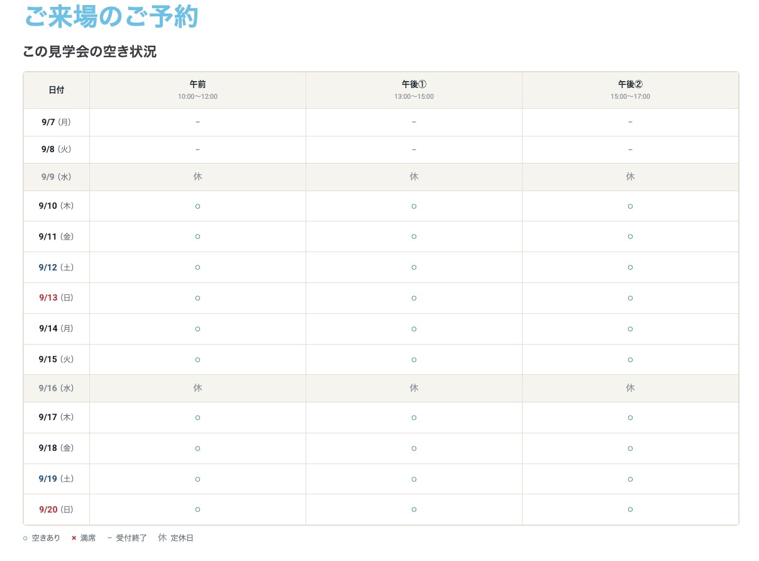Image resolution: width=759 pixels, height=561 pixels.
Task: Click 9/15 午後① availability mark
Action: tap(414, 360)
